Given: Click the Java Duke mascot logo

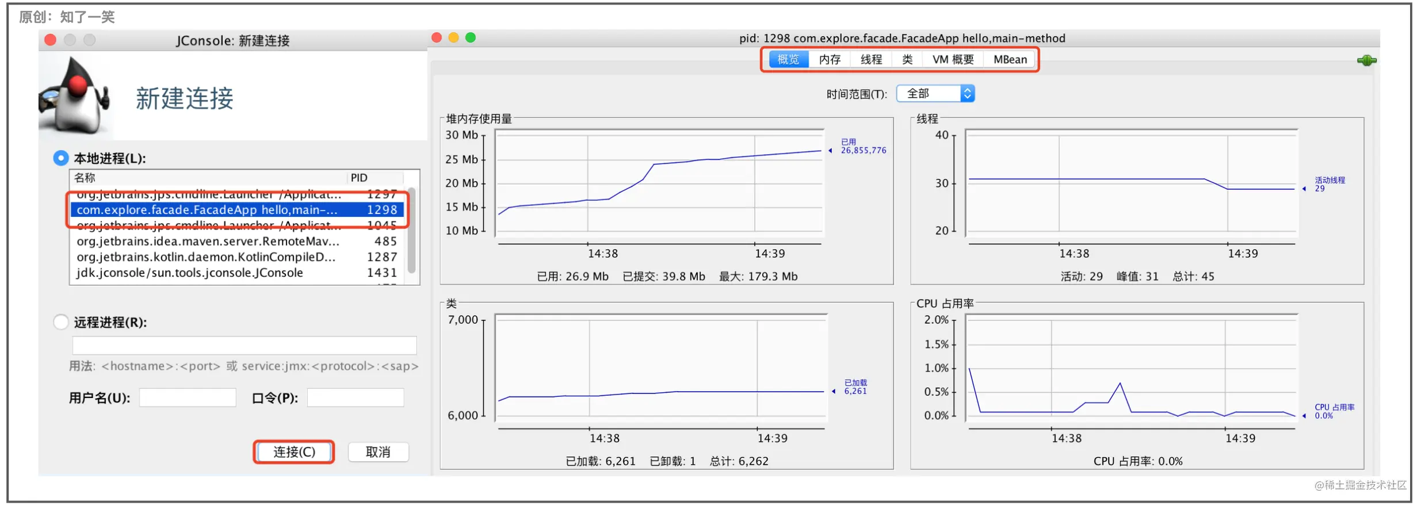Looking at the screenshot, I should [x=75, y=95].
